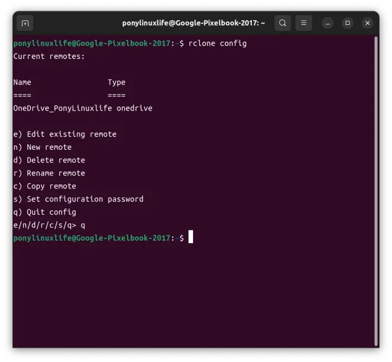Click the OneDrive_PonyLinuxlife remote name

point(63,108)
